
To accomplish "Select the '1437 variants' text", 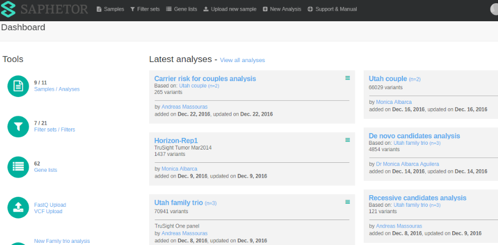I will [x=169, y=154].
